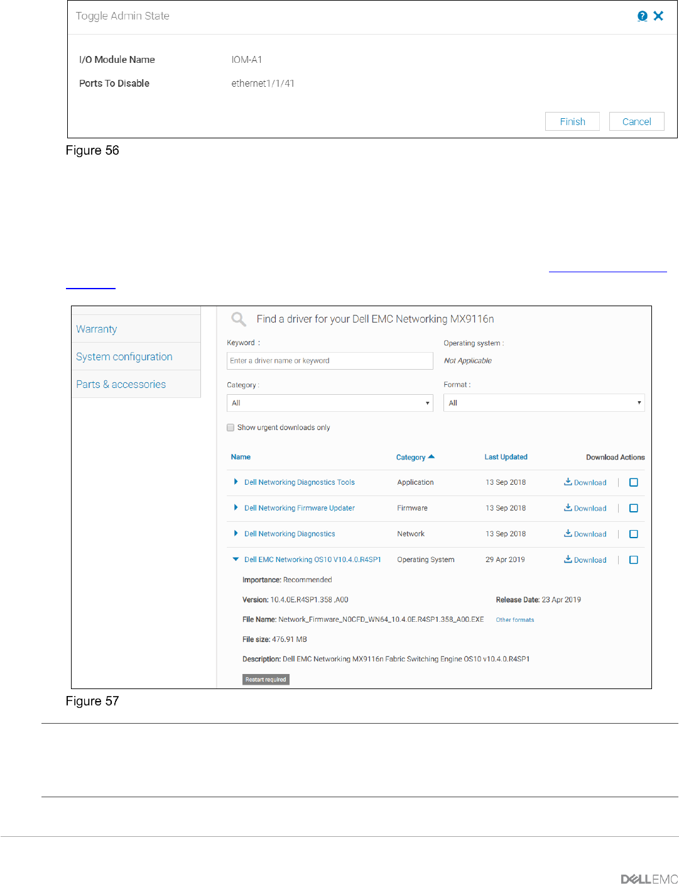Viewport: 679px width, 884px height.
Task: Click the Version 10.4.0E.R4SP1.358 text
Action: [x=295, y=600]
